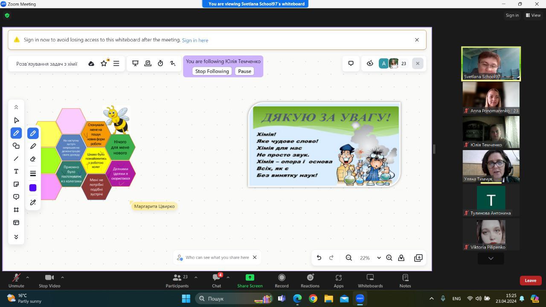Pick the purple pen color swatch
546x307 pixels.
33,188
